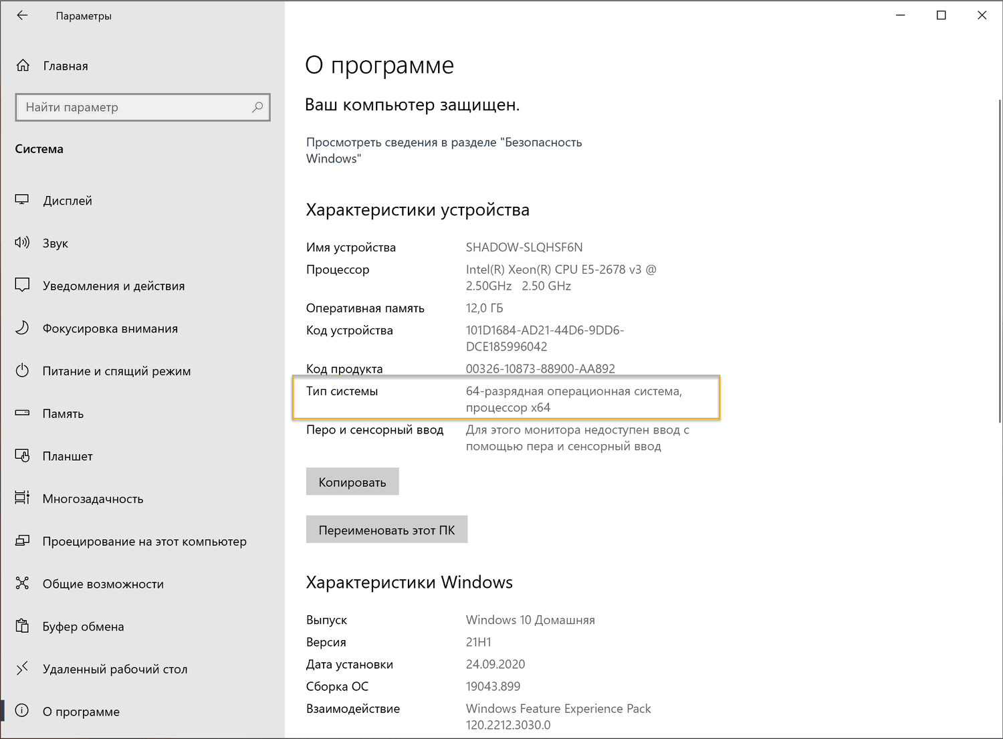Click the Удаленный рабочий стол icon
1003x739 pixels.
point(22,668)
